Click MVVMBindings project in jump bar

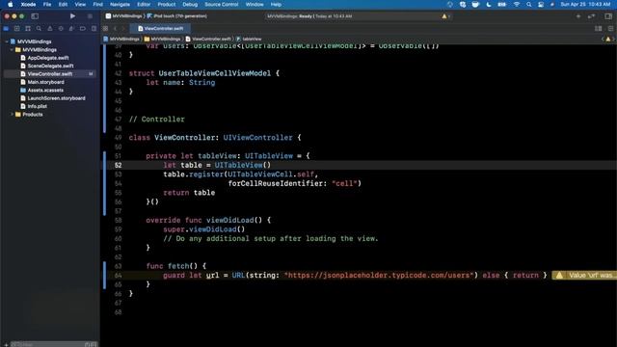tap(121, 39)
